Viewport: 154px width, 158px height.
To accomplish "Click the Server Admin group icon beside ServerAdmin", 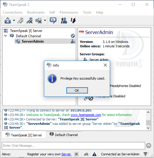I will [x=73, y=41].
